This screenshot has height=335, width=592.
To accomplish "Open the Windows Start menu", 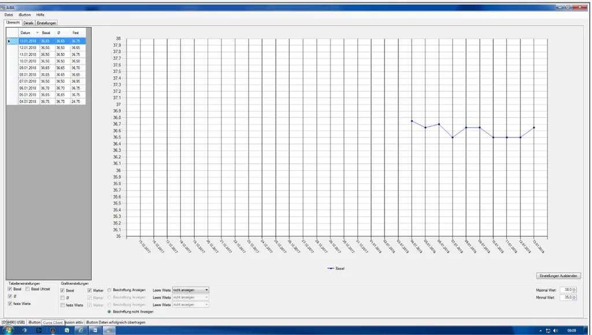I will click(7, 330).
